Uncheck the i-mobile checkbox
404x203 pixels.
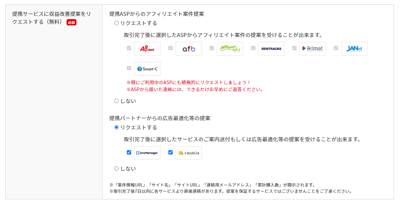[x=170, y=152]
